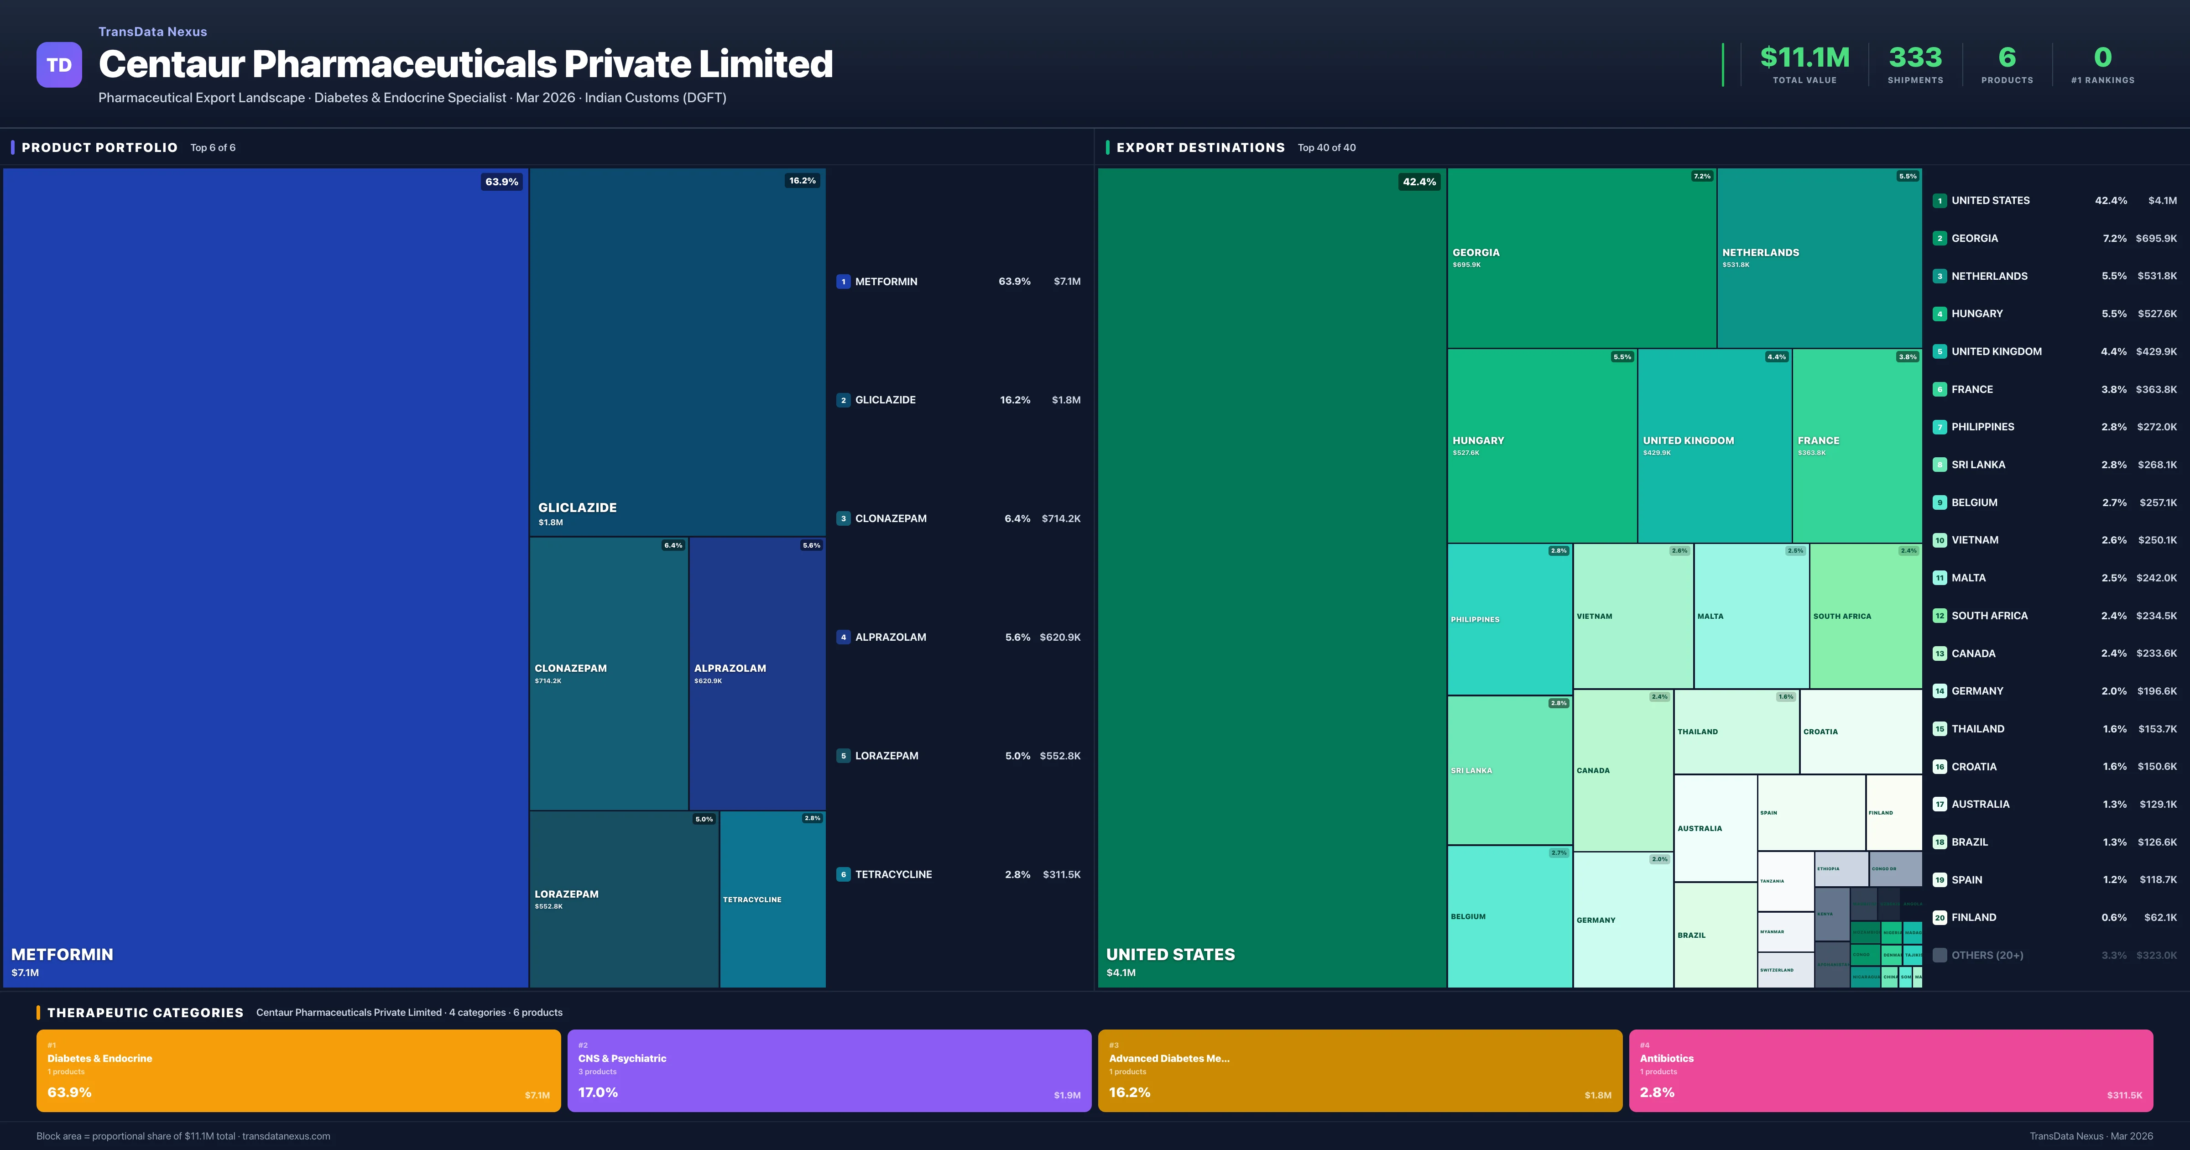Click the grey OTHERS (20+) legend square
Viewport: 2190px width, 1150px height.
pyautogui.click(x=1939, y=955)
